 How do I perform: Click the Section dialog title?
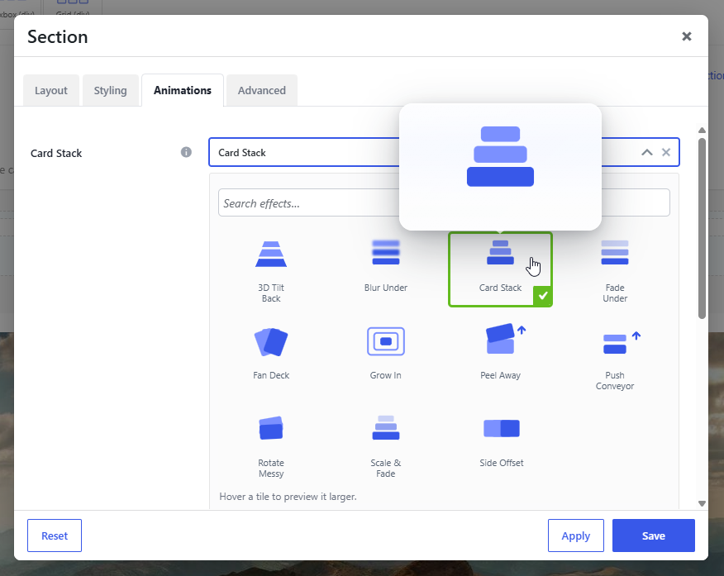pyautogui.click(x=57, y=37)
